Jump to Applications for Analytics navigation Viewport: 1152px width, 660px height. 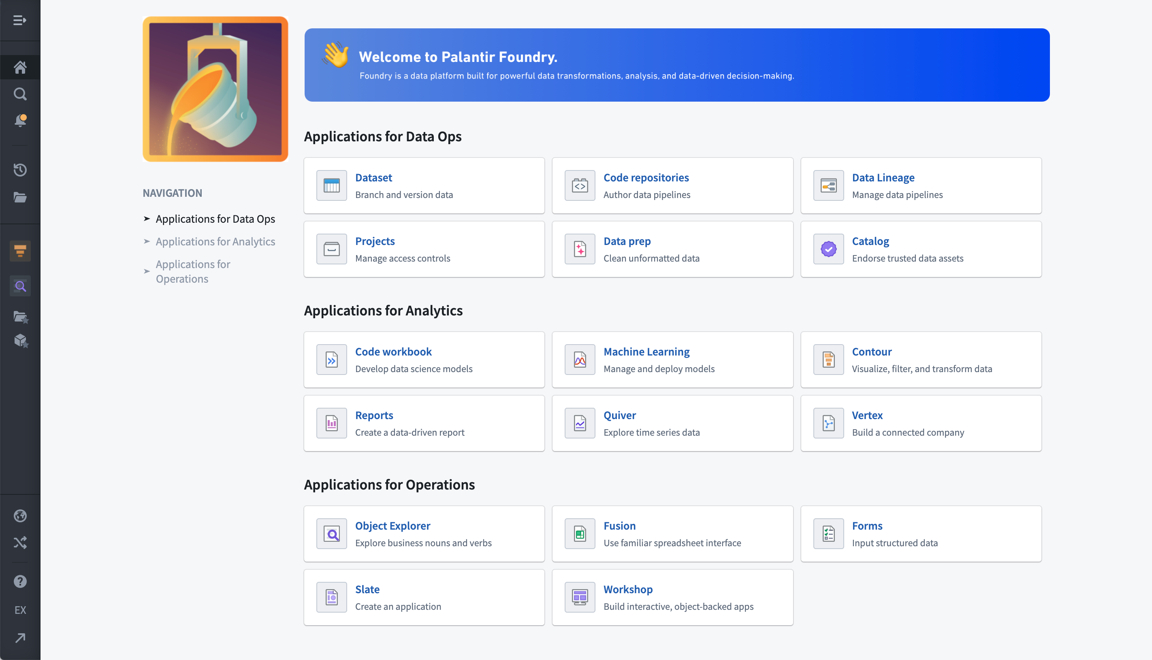coord(215,242)
